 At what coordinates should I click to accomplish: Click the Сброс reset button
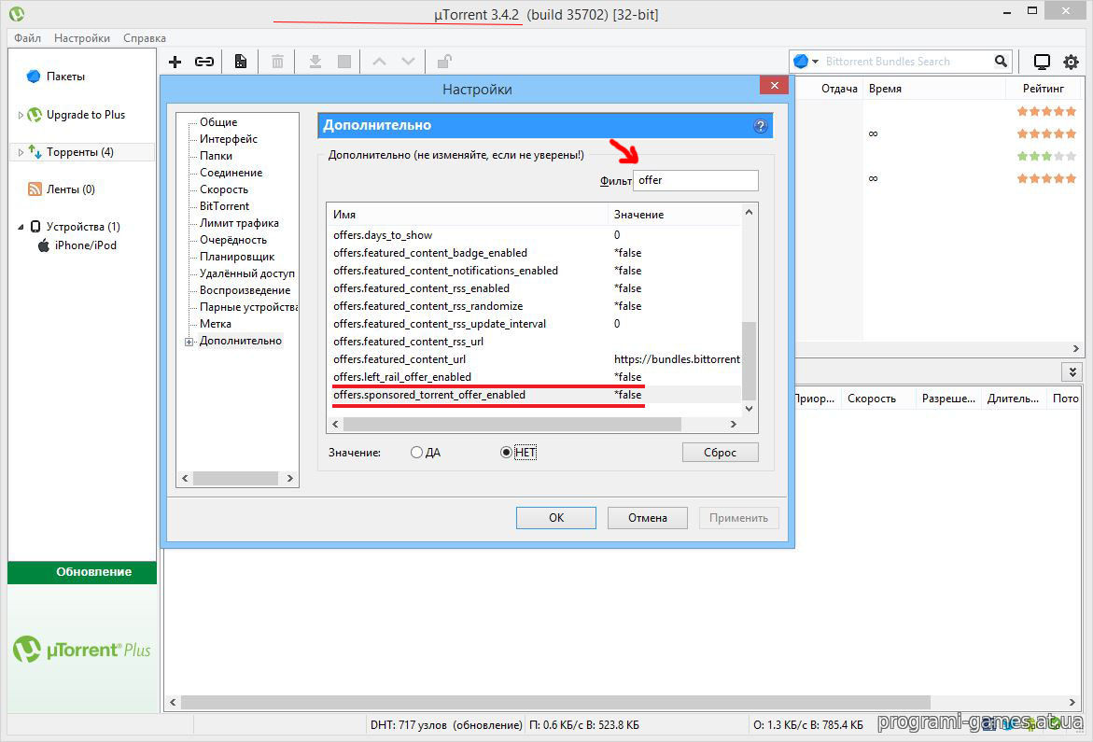(720, 452)
